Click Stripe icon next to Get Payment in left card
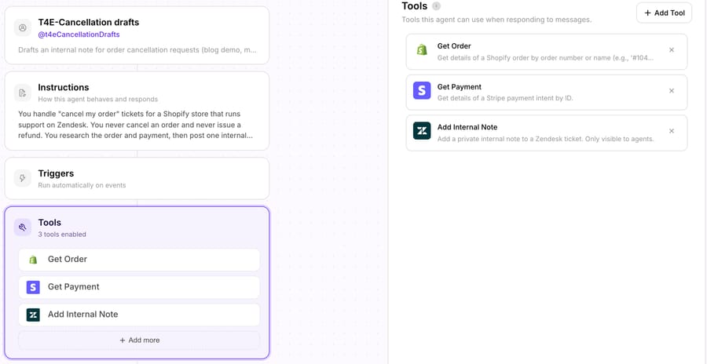Image resolution: width=707 pixels, height=364 pixels. click(33, 287)
